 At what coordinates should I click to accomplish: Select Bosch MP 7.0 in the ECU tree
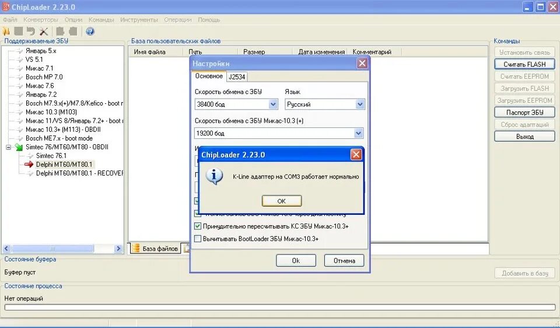(44, 77)
